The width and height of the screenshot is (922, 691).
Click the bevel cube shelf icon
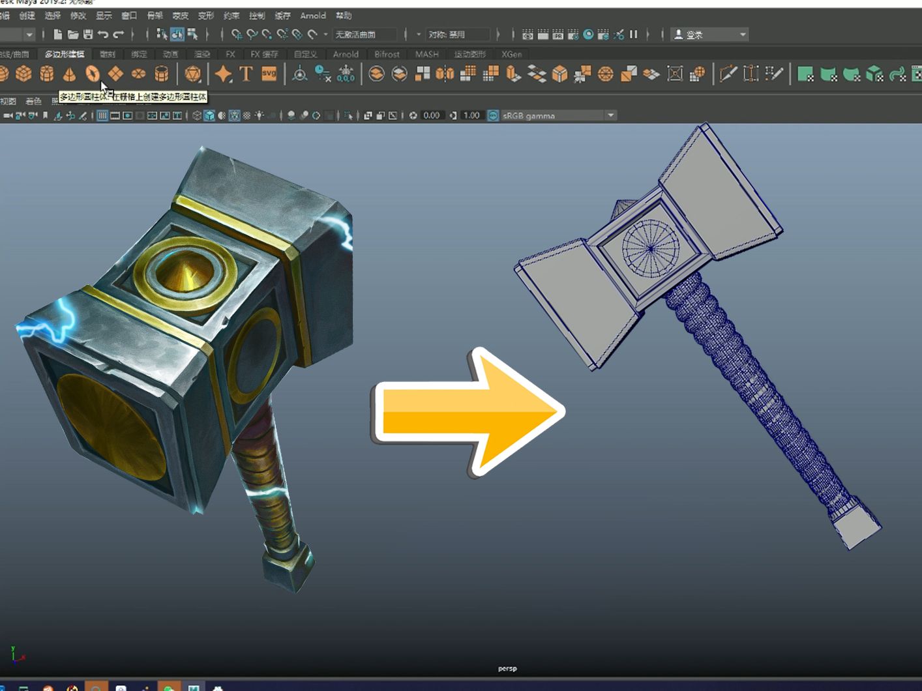559,74
